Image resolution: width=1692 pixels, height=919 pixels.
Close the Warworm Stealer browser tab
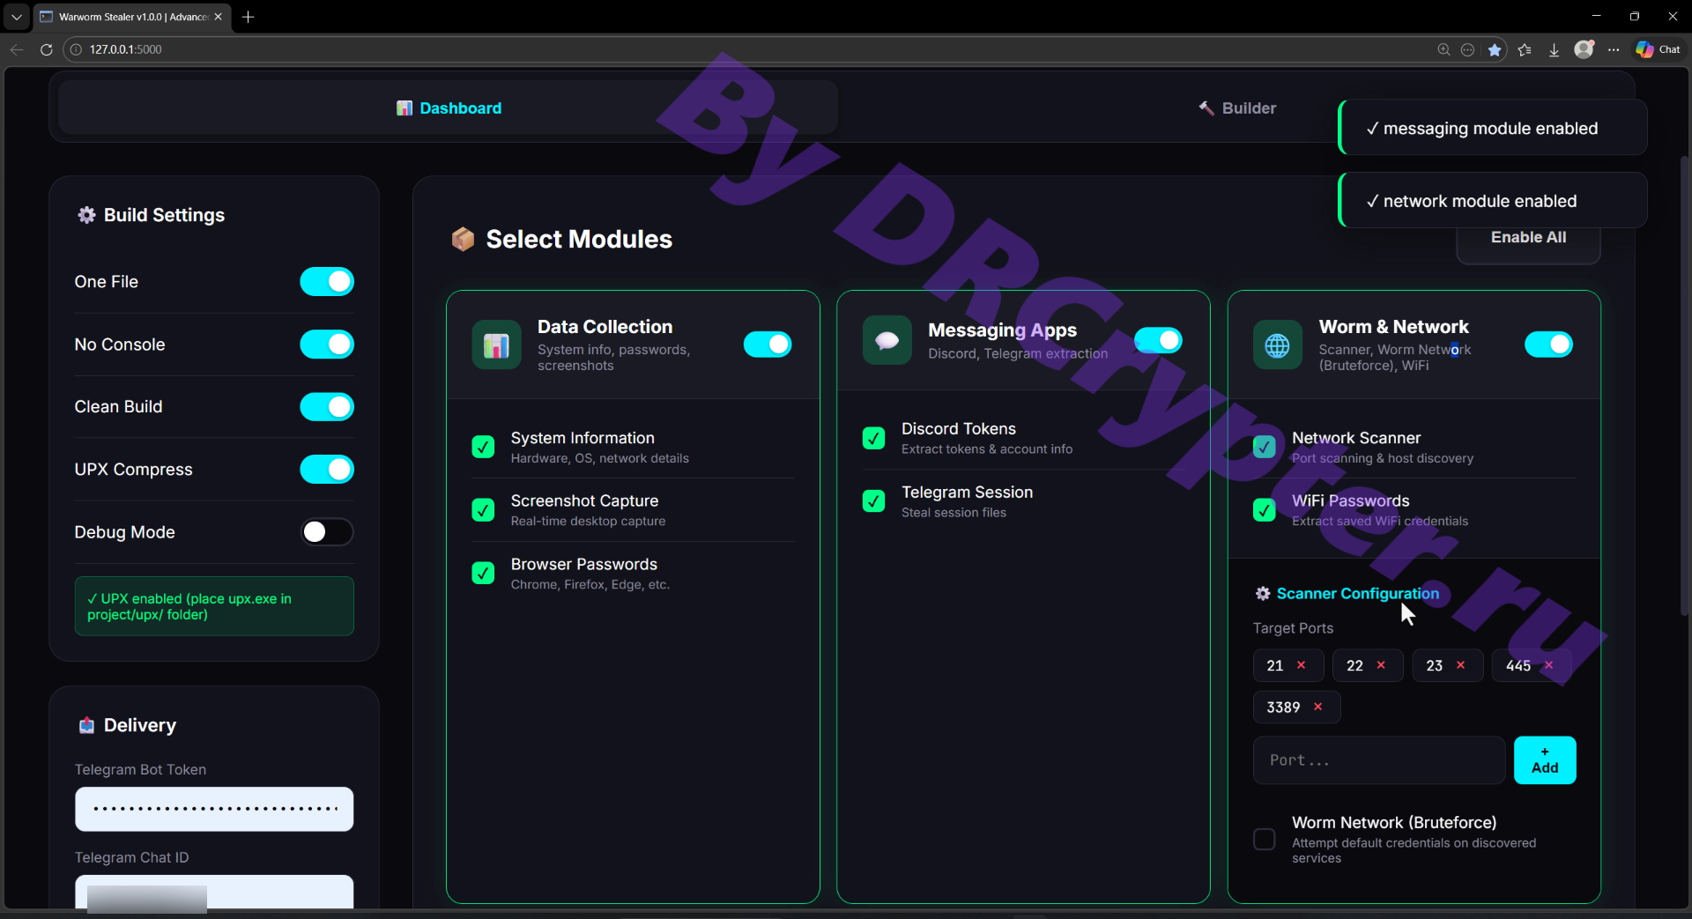pos(219,17)
